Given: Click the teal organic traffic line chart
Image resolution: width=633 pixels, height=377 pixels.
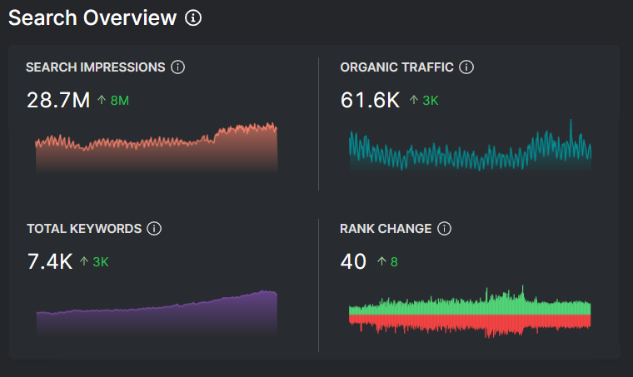Looking at the screenshot, I should click(x=470, y=150).
